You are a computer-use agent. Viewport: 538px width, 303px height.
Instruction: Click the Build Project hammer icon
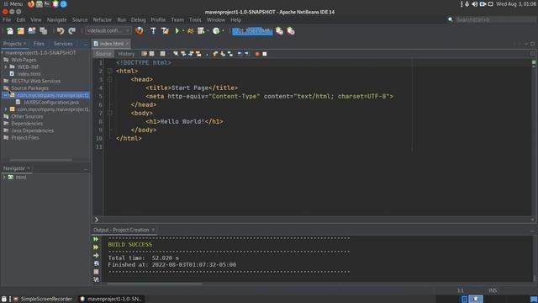[x=153, y=31]
